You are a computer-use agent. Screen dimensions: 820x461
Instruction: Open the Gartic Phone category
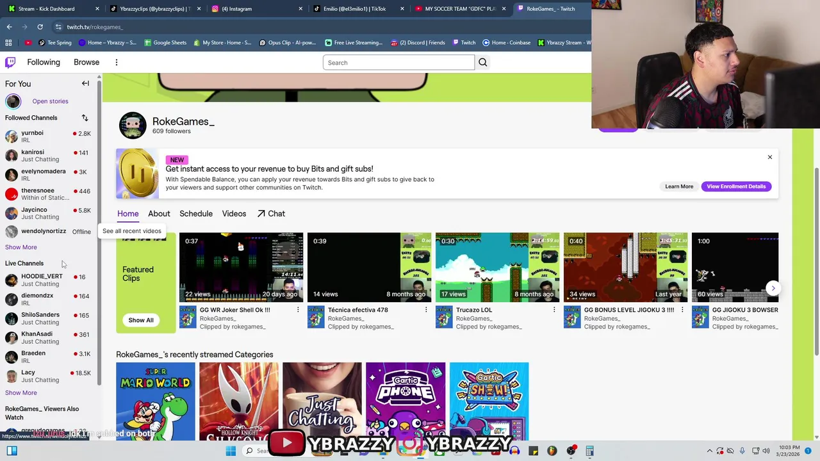(x=406, y=401)
